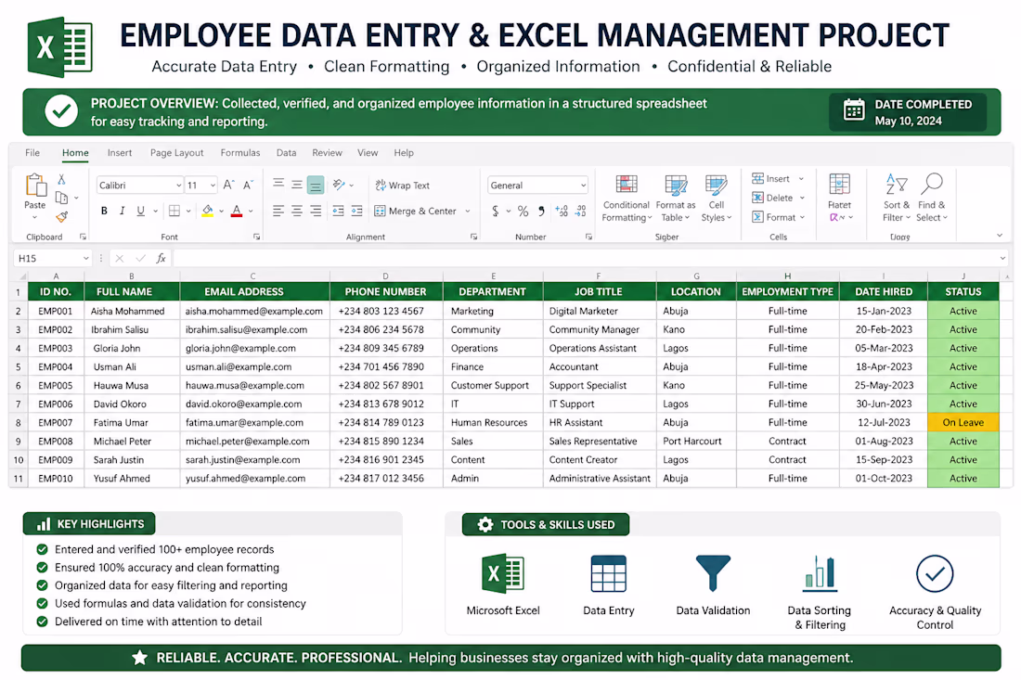
Task: Select row header 8
Action: [19, 422]
